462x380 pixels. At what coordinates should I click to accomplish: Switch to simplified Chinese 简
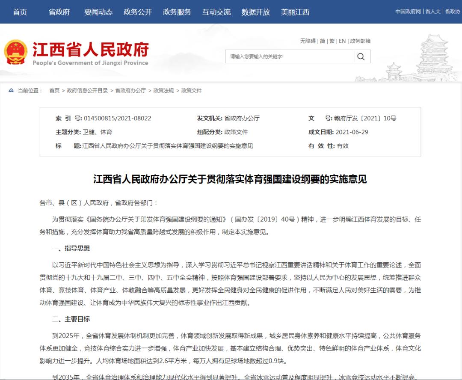[323, 41]
